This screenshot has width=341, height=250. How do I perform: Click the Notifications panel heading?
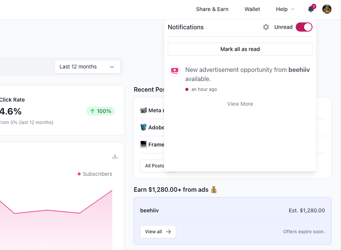[x=186, y=27]
